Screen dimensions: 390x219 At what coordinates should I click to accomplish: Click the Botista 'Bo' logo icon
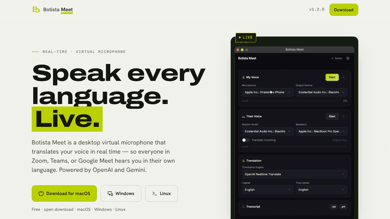click(x=36, y=10)
